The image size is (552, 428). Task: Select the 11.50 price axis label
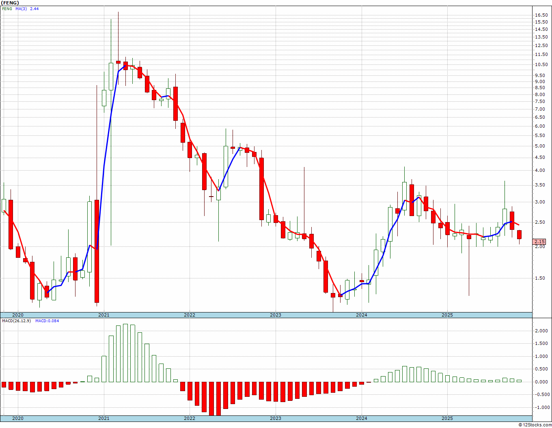click(541, 55)
